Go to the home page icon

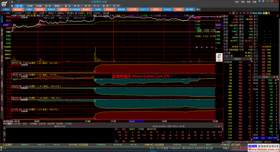pos(12,6)
